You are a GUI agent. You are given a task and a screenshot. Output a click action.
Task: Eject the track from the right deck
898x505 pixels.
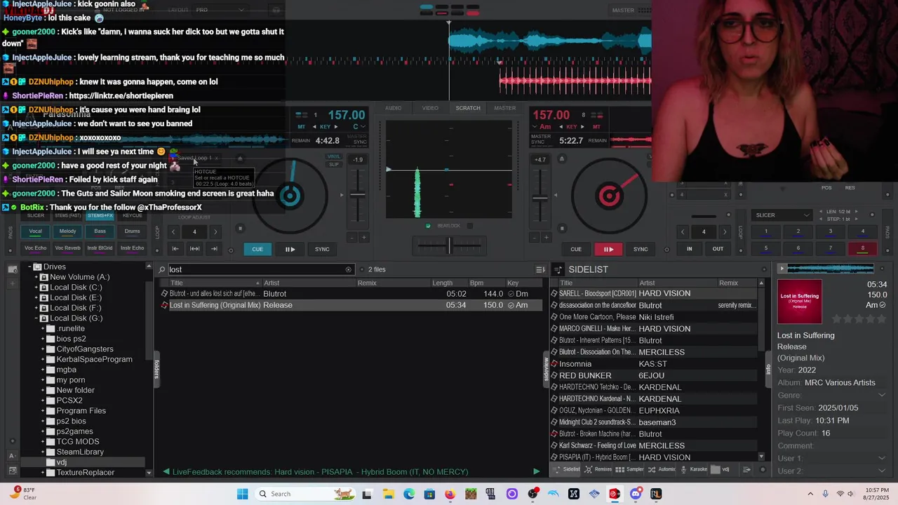pos(561,159)
